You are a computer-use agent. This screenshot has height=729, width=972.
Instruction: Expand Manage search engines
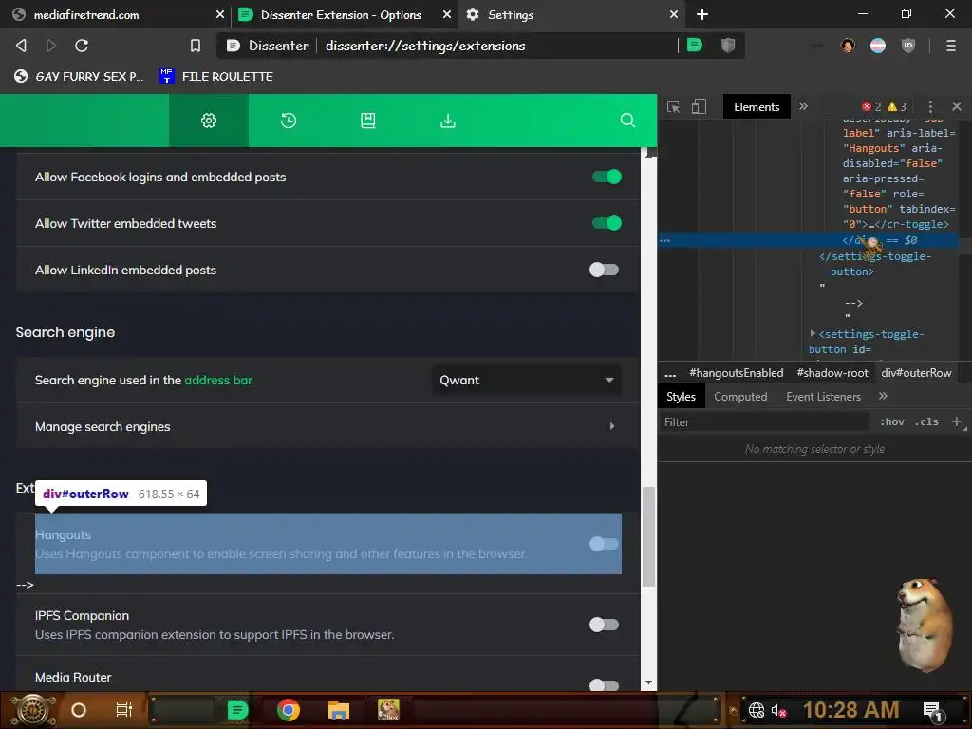[327, 426]
